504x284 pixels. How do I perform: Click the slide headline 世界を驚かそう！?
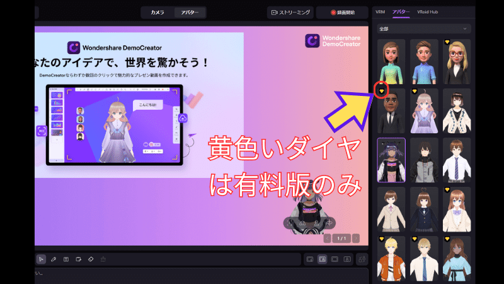[167, 62]
